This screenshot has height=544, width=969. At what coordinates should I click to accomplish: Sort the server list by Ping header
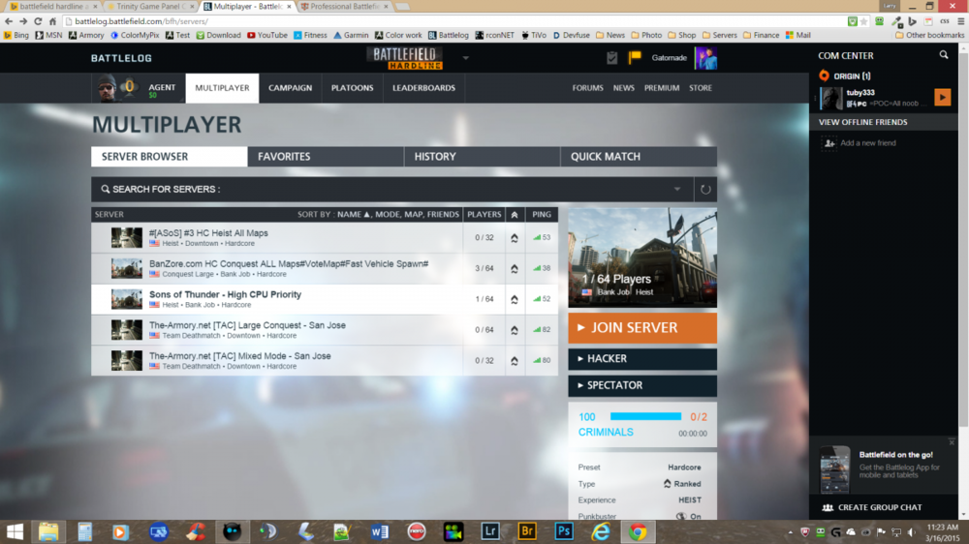pyautogui.click(x=541, y=214)
